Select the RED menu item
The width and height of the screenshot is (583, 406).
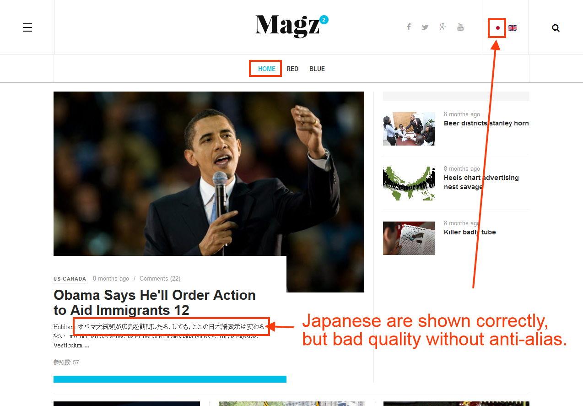[292, 69]
